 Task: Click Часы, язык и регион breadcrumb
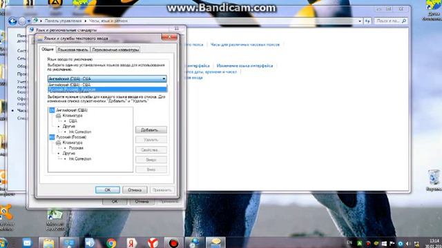(108, 21)
